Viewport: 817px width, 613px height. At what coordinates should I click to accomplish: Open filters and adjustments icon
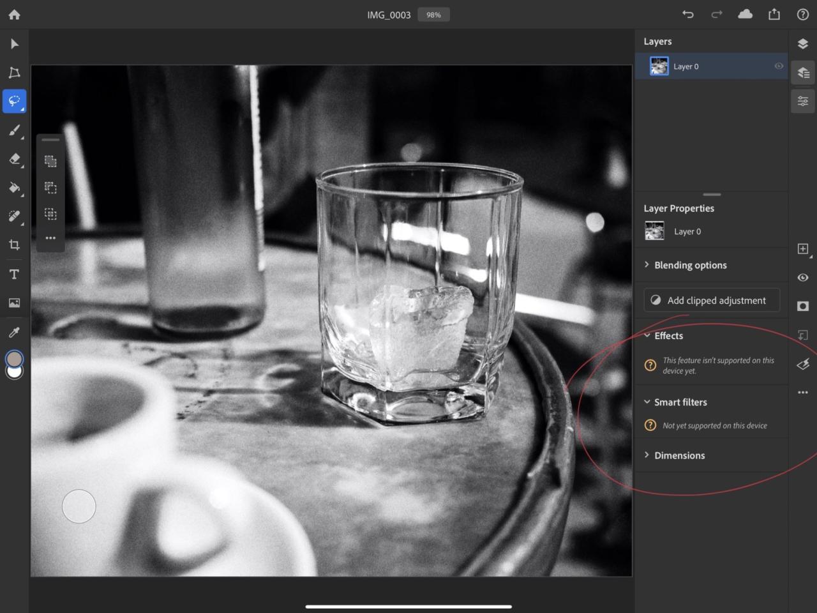[x=803, y=364]
